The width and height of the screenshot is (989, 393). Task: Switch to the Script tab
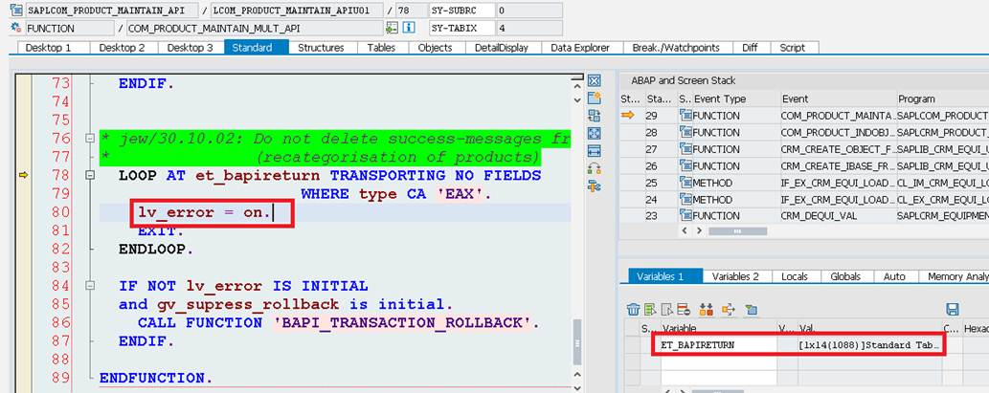793,47
